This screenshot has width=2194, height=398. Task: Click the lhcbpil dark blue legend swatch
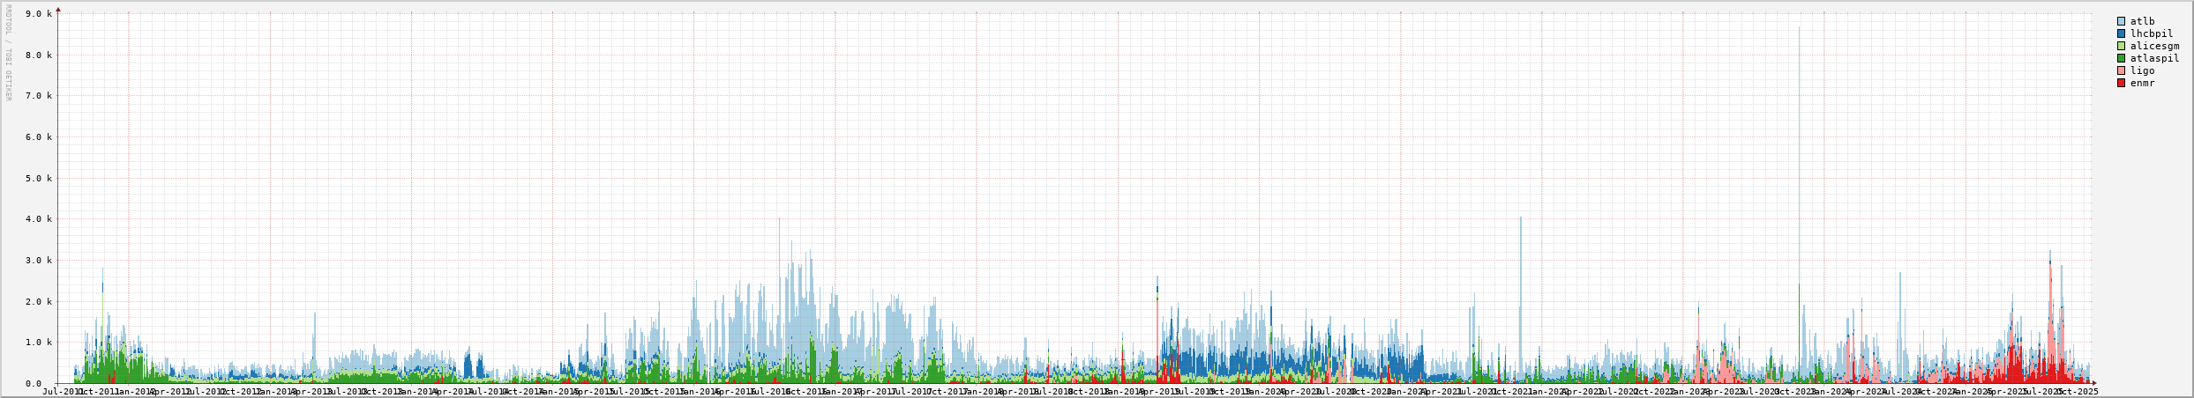click(2121, 33)
